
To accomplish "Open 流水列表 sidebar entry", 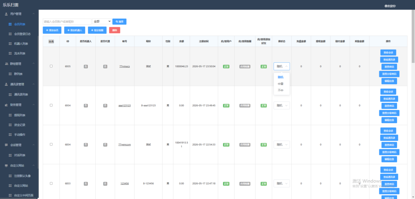I will pyautogui.click(x=19, y=53).
